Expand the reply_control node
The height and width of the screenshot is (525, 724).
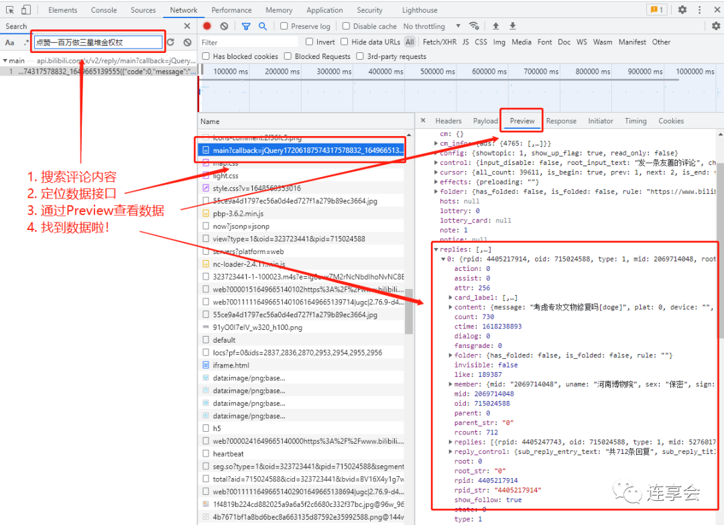click(x=450, y=452)
